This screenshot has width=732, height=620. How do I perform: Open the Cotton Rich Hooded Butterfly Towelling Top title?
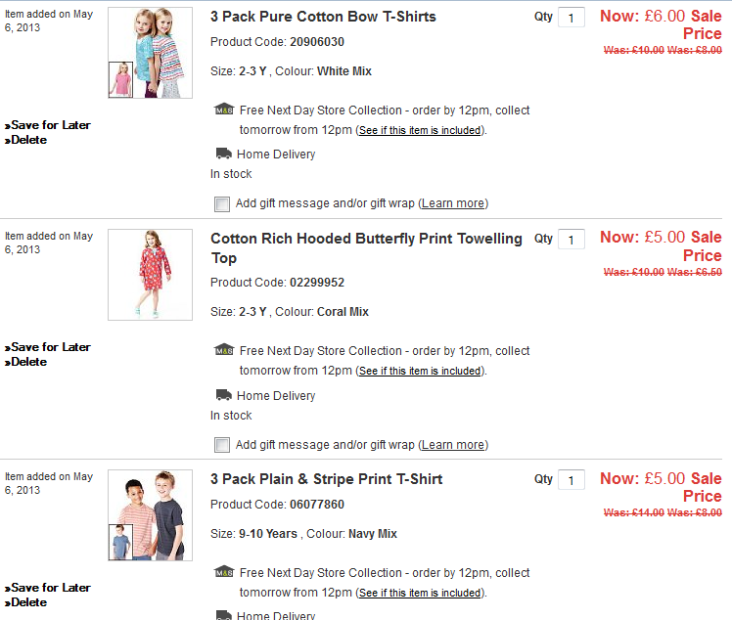click(366, 247)
